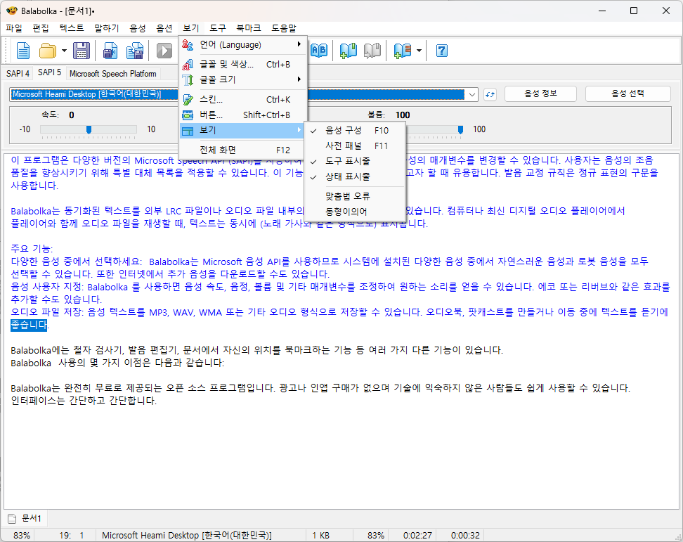The height and width of the screenshot is (542, 683).
Task: Open the 편집 menu
Action: pyautogui.click(x=41, y=28)
